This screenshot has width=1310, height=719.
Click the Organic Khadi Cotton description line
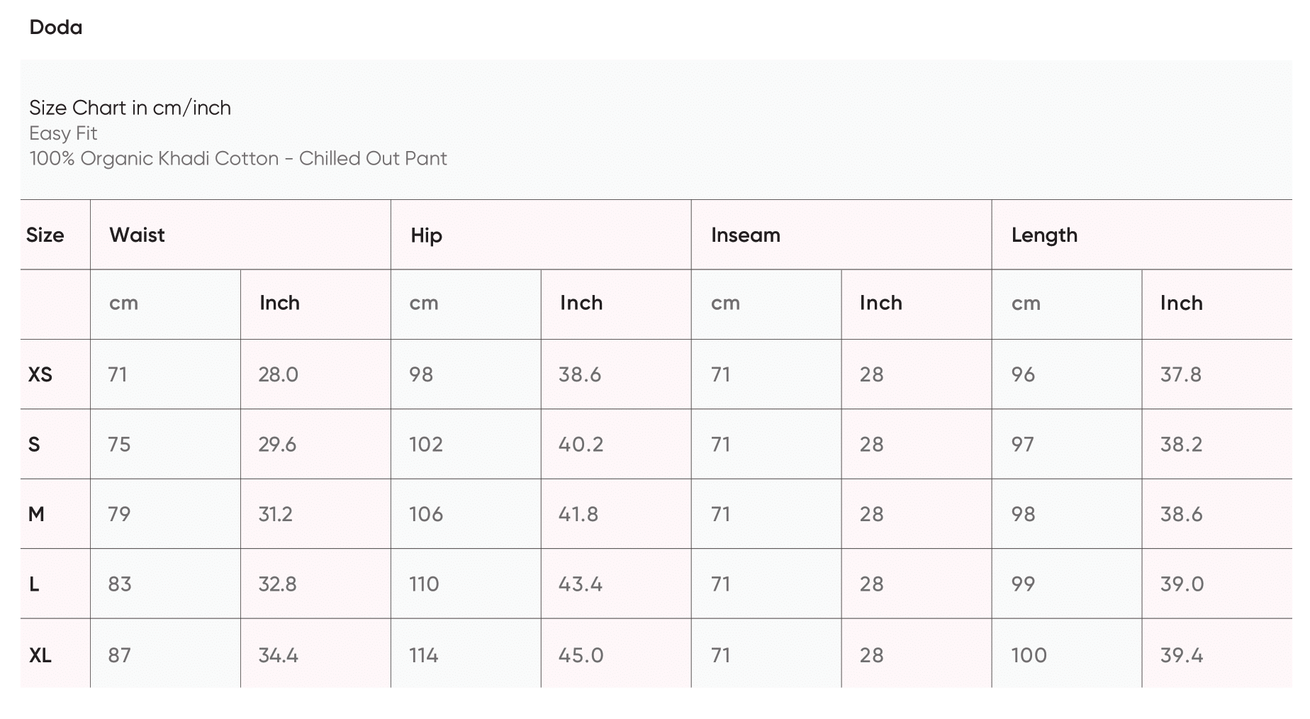click(238, 158)
